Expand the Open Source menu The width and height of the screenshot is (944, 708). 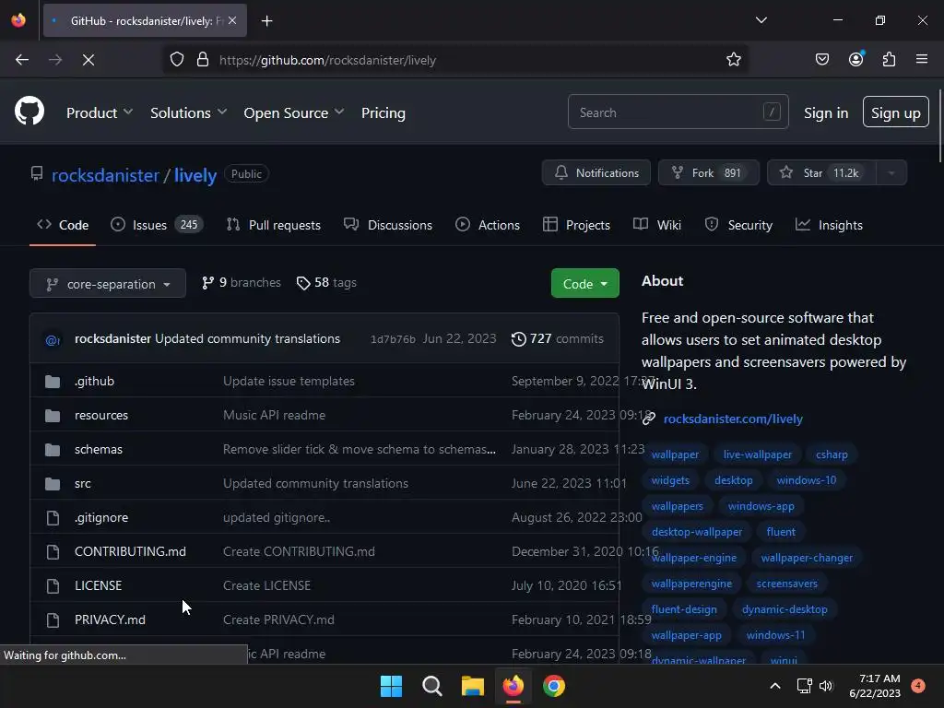(x=294, y=112)
